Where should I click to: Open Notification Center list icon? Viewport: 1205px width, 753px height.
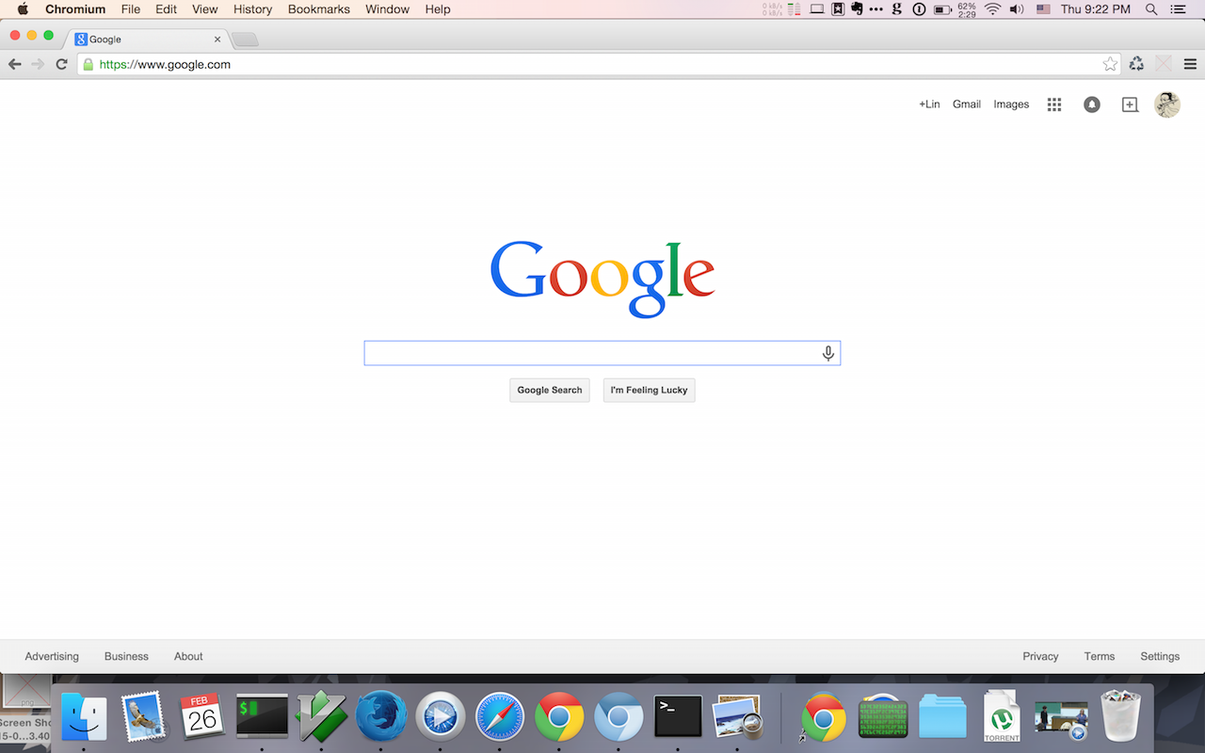click(1179, 9)
